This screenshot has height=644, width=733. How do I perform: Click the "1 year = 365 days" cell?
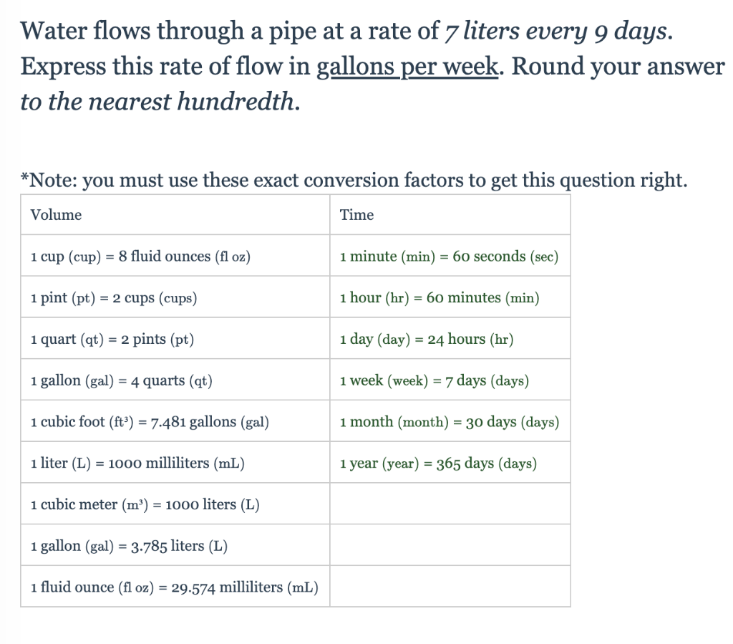[438, 463]
